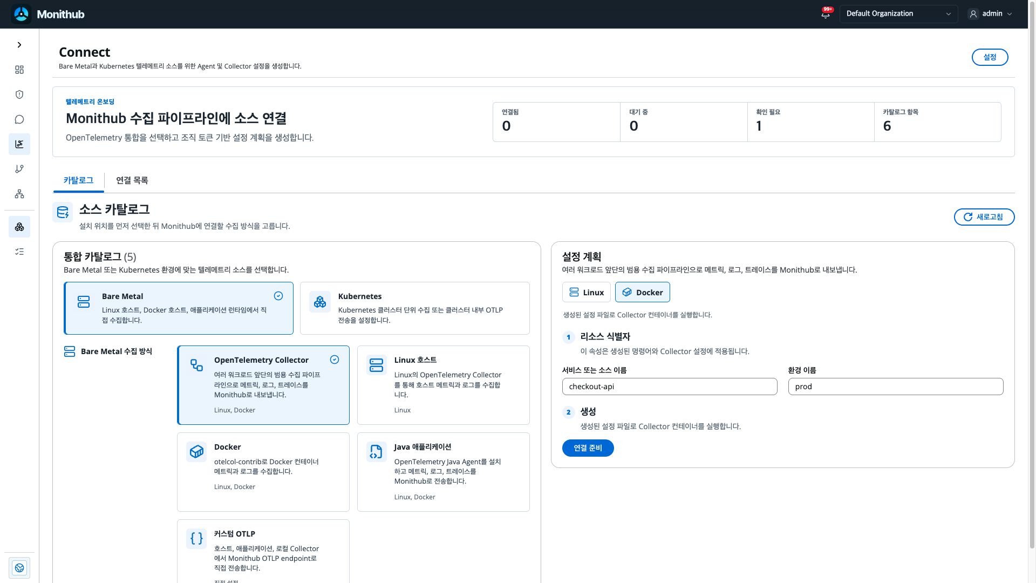The image size is (1036, 583).
Task: Click the 통합 카탈로그 (5) heading
Action: tap(100, 257)
